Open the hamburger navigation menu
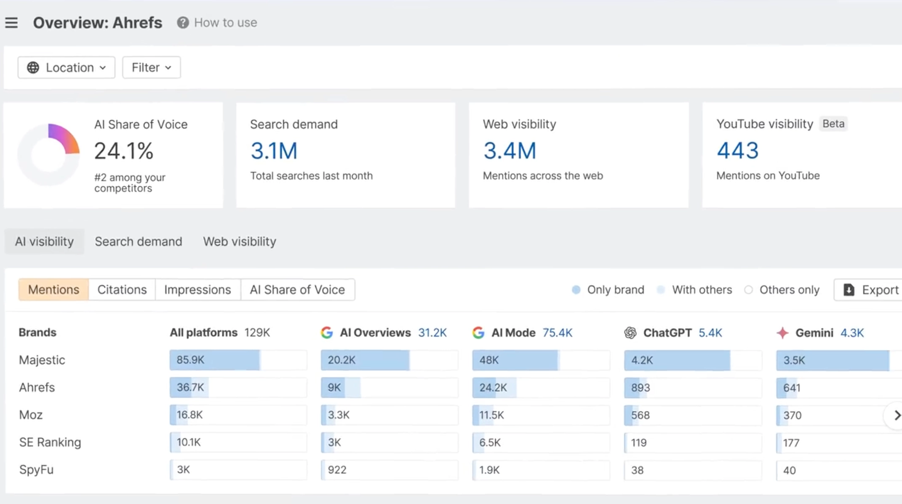Image resolution: width=902 pixels, height=504 pixels. pos(11,23)
